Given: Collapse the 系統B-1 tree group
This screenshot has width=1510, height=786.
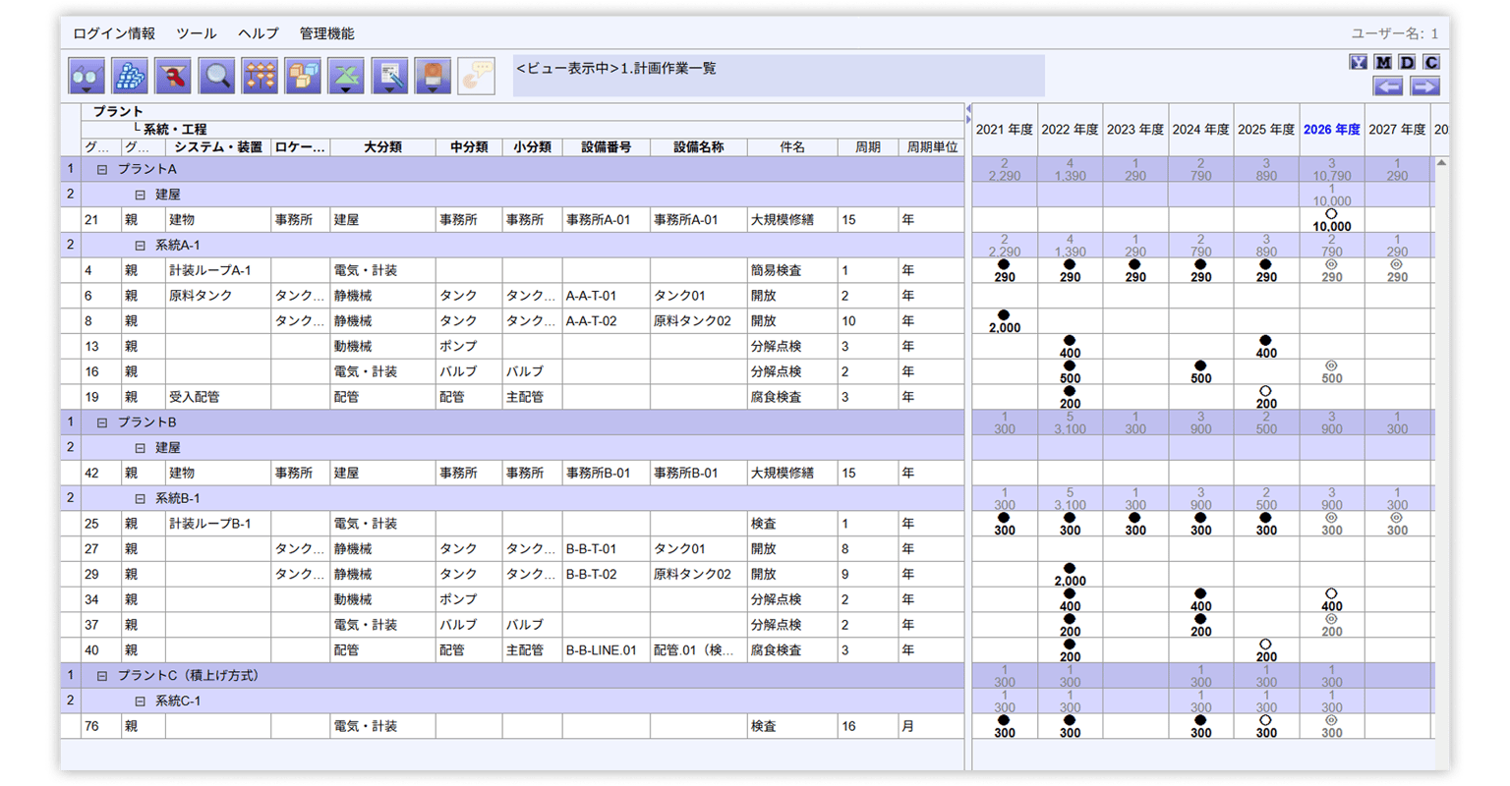Looking at the screenshot, I should 140,499.
